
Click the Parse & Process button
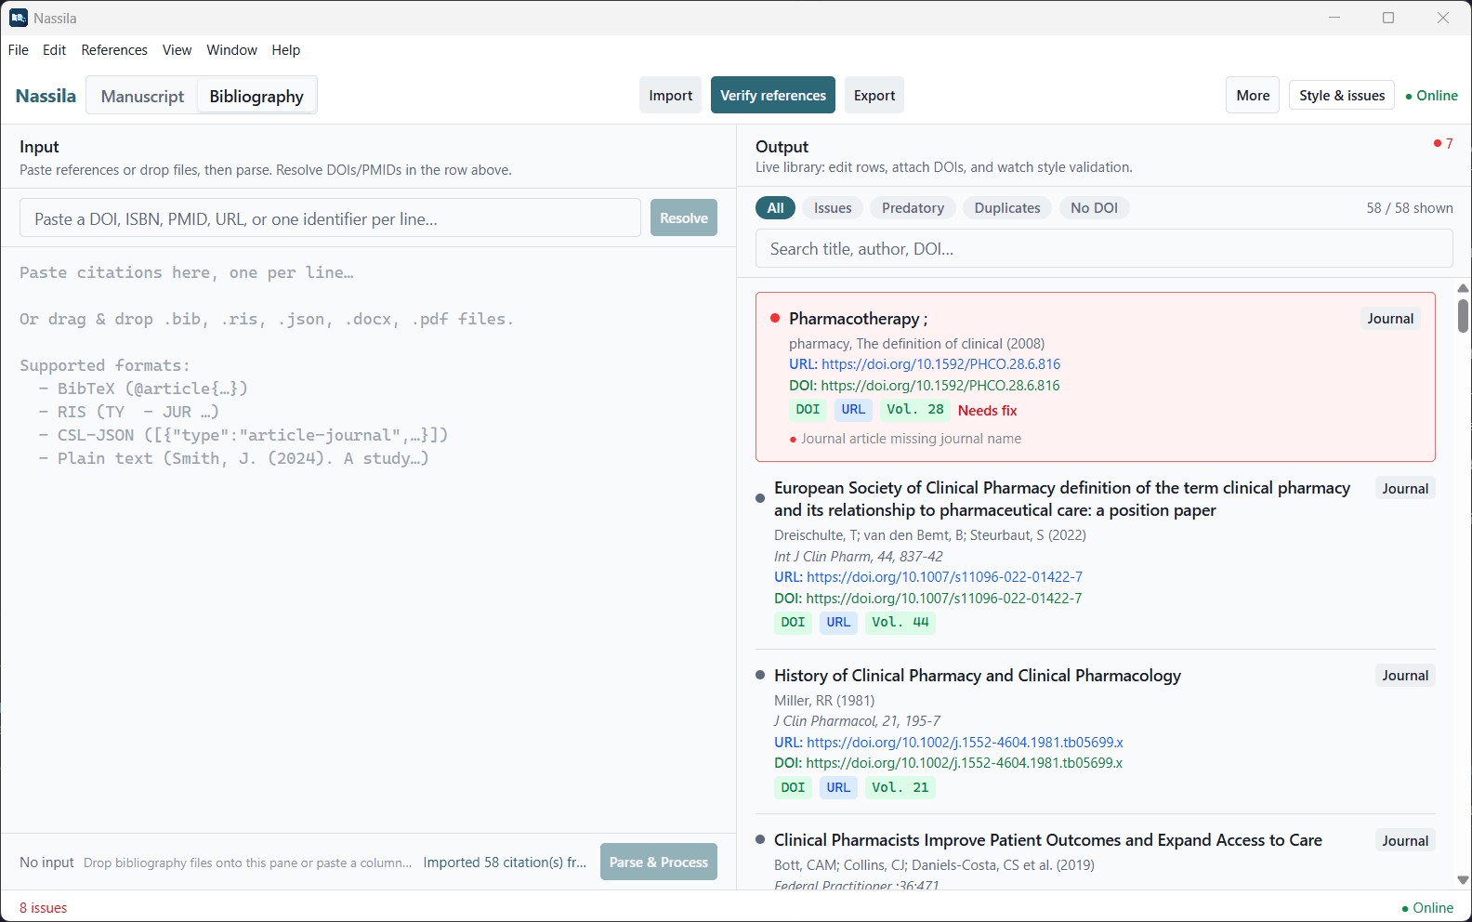point(659,862)
